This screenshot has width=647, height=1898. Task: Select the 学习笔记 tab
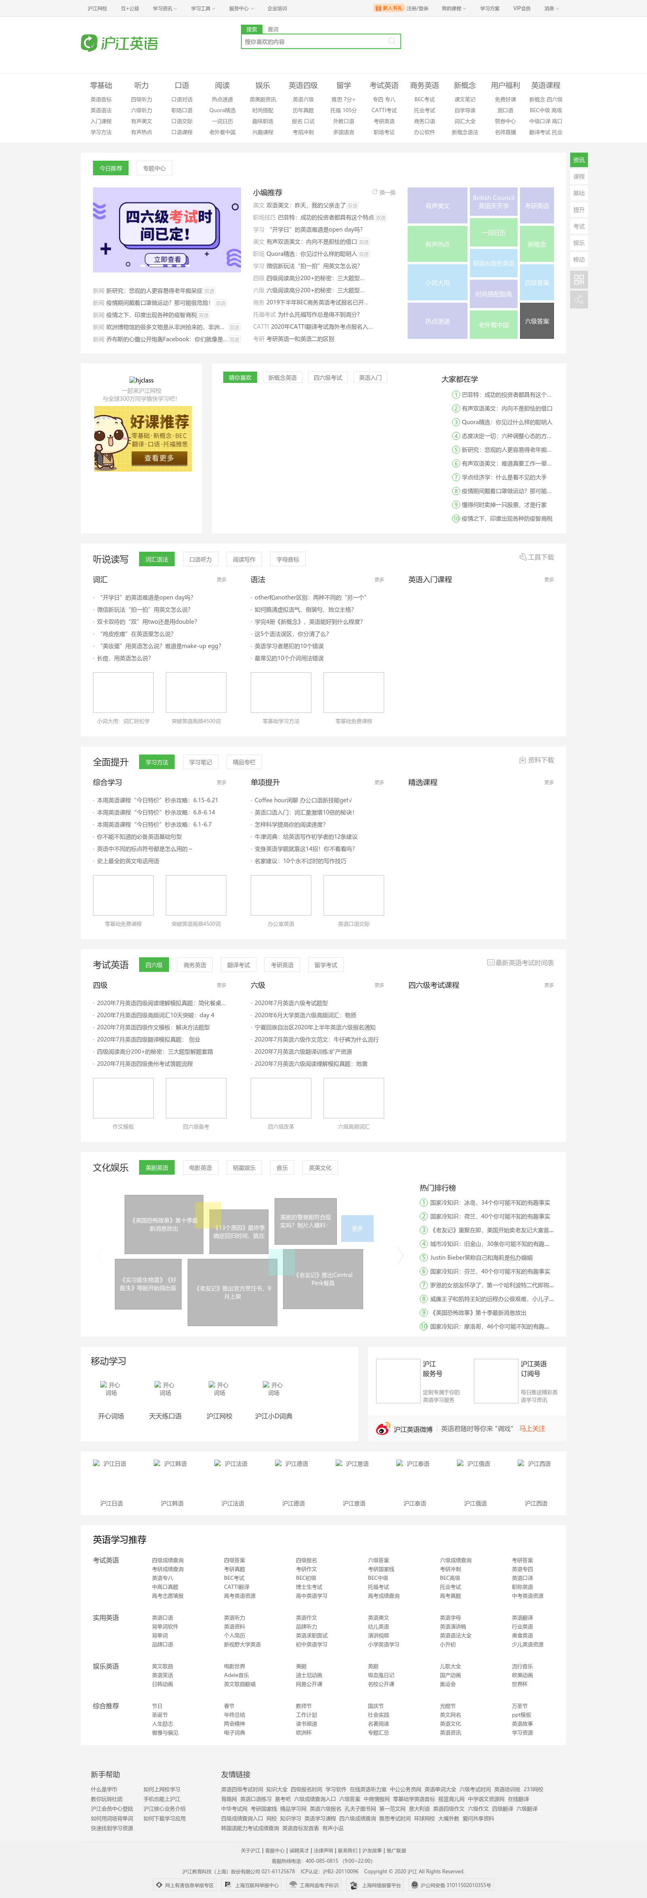pos(200,762)
